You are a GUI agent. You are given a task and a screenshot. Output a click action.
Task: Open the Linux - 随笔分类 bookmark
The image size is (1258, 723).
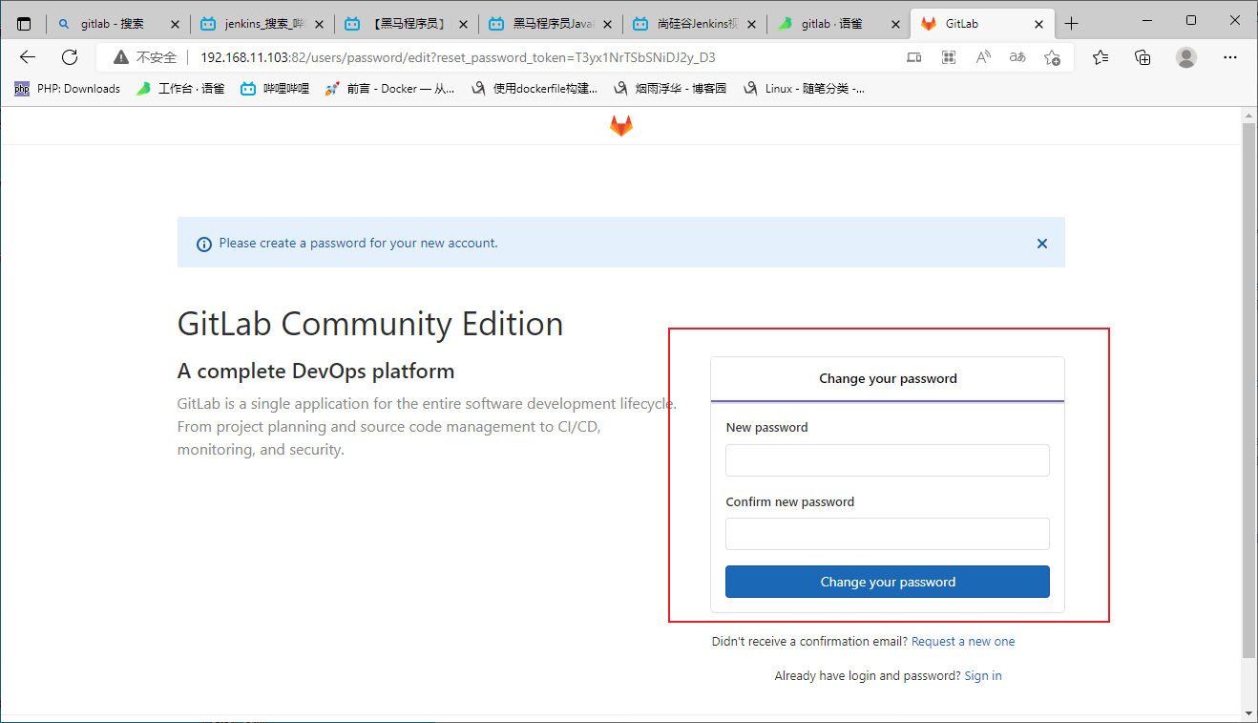tap(804, 89)
